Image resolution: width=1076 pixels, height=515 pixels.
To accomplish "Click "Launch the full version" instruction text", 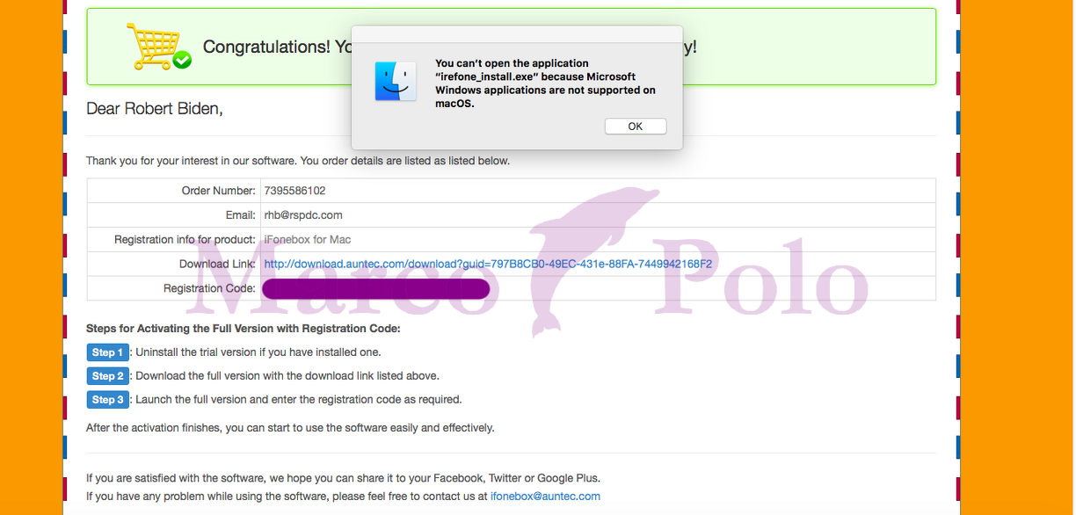I will point(299,400).
